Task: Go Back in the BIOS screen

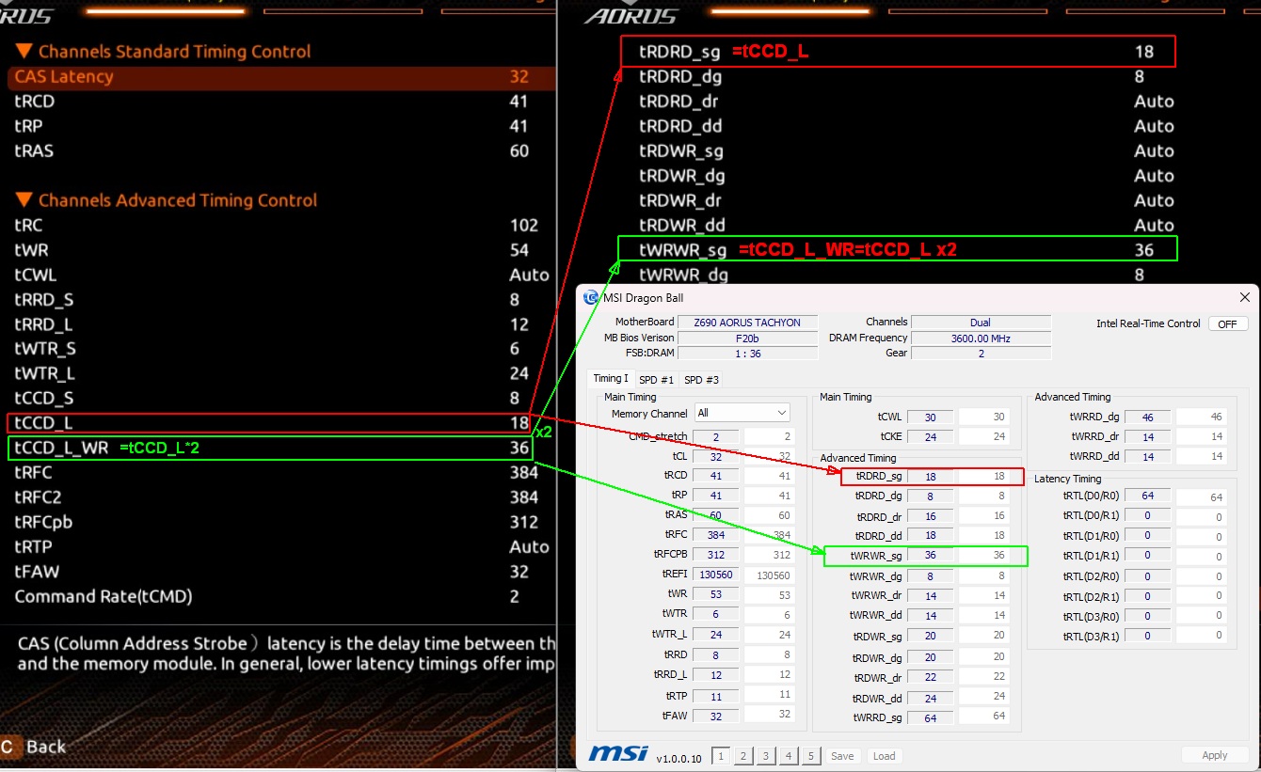Action: (33, 747)
